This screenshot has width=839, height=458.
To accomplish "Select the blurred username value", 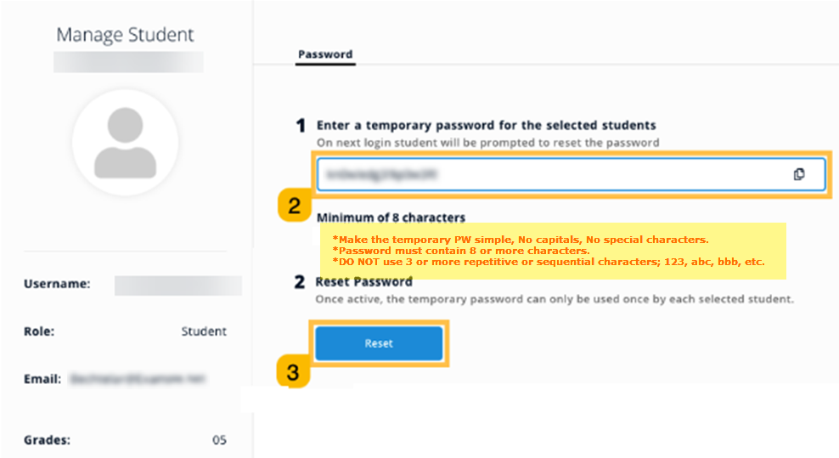I will (177, 286).
